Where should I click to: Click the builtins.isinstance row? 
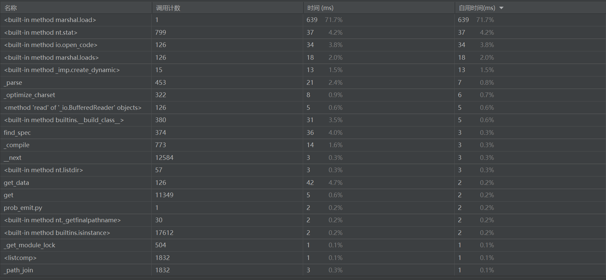click(303, 233)
